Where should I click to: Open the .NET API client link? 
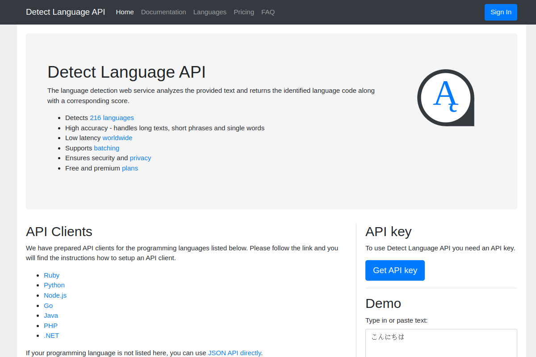coord(51,336)
